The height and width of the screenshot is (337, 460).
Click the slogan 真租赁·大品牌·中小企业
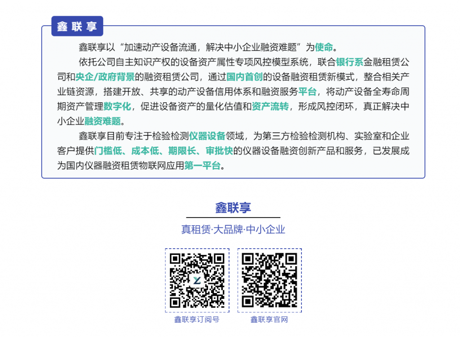pyautogui.click(x=233, y=229)
